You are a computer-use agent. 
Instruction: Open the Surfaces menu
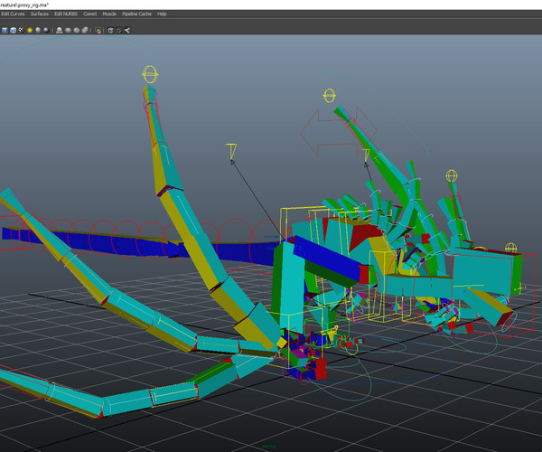40,14
